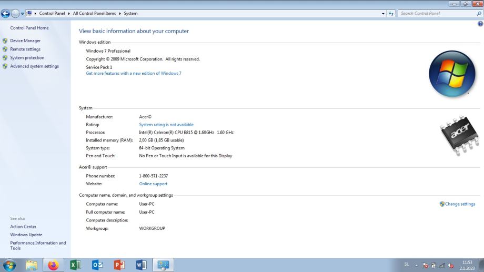
Task: Expand the recent pages dropdown arrow
Action: [x=22, y=14]
